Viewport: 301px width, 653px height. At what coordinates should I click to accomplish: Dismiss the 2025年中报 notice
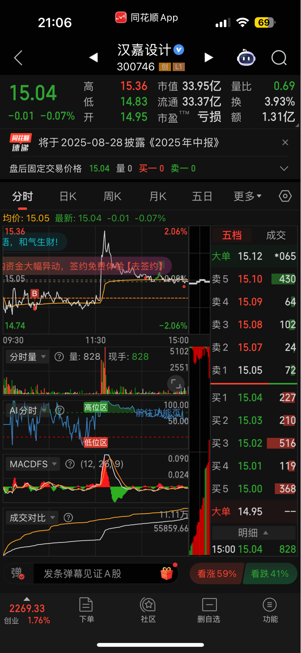click(285, 142)
